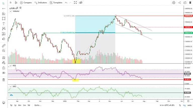Collapse the Volume indicator legend
The image size is (193, 108).
[10, 11]
